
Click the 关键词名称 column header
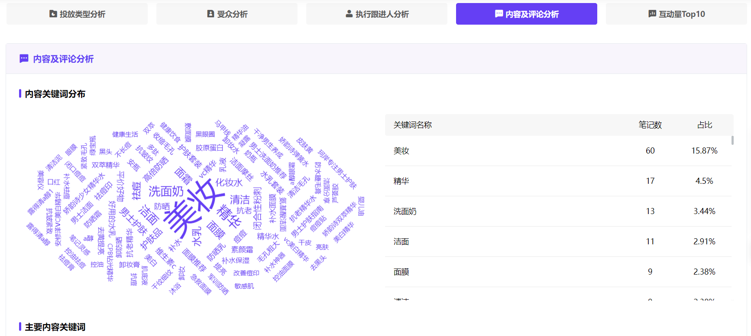[413, 125]
